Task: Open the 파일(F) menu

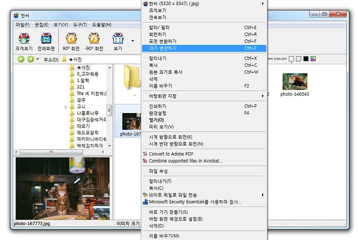Action: 22,25
